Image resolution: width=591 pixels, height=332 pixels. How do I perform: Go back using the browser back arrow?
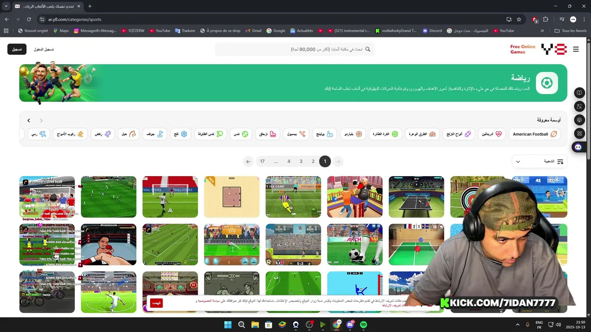6,19
